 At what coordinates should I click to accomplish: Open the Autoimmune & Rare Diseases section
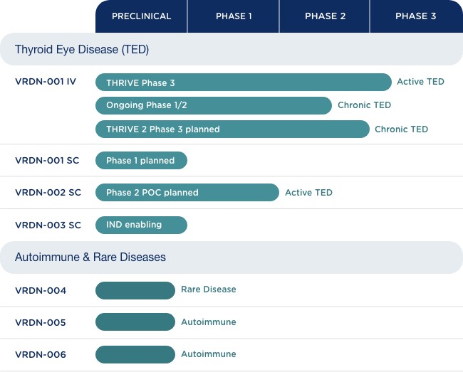90,257
